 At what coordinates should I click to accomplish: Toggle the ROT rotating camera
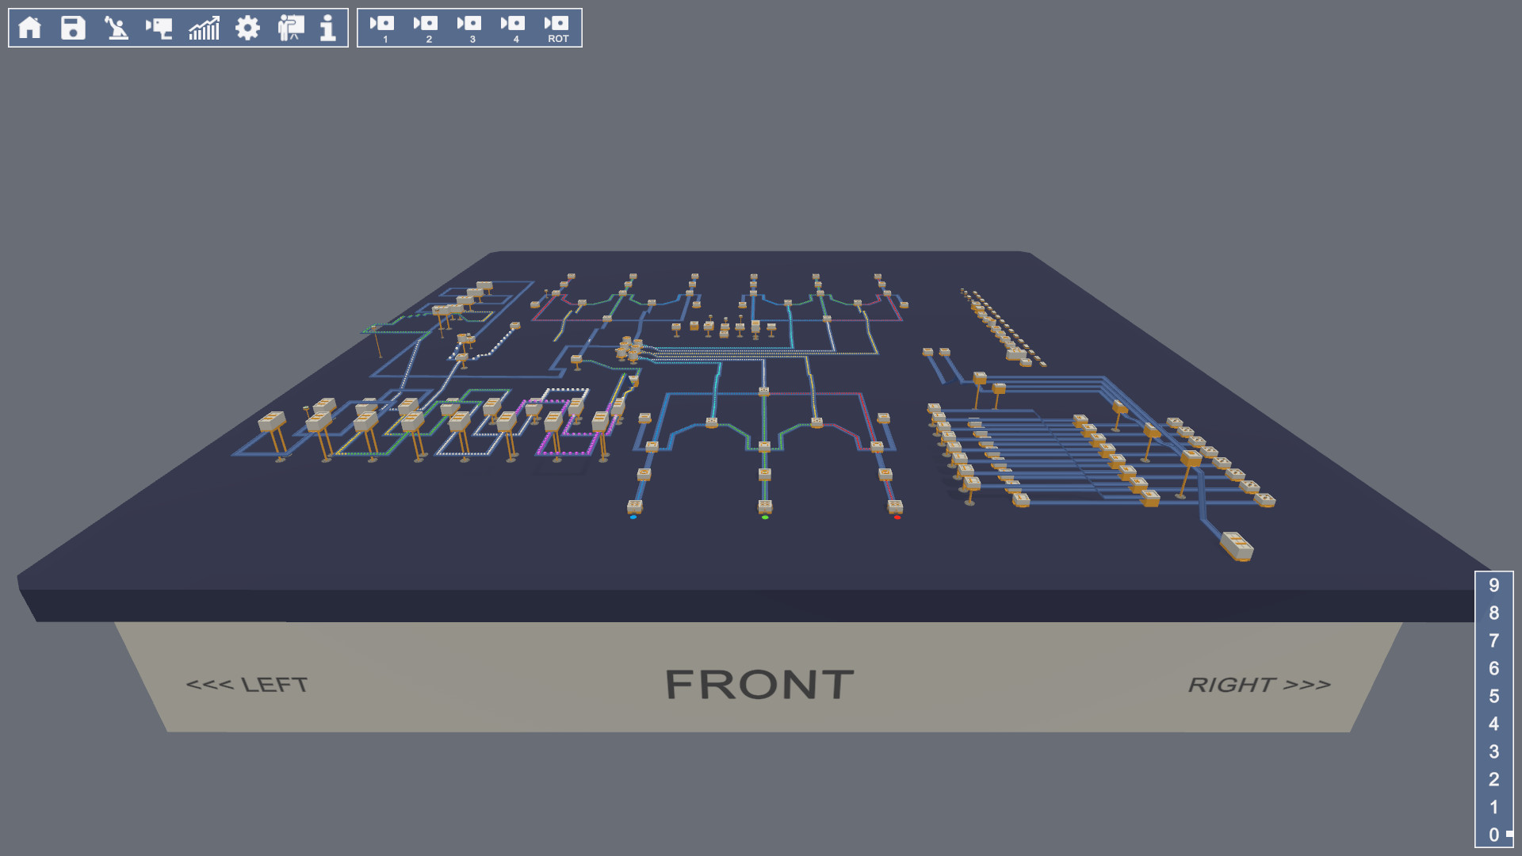coord(557,28)
